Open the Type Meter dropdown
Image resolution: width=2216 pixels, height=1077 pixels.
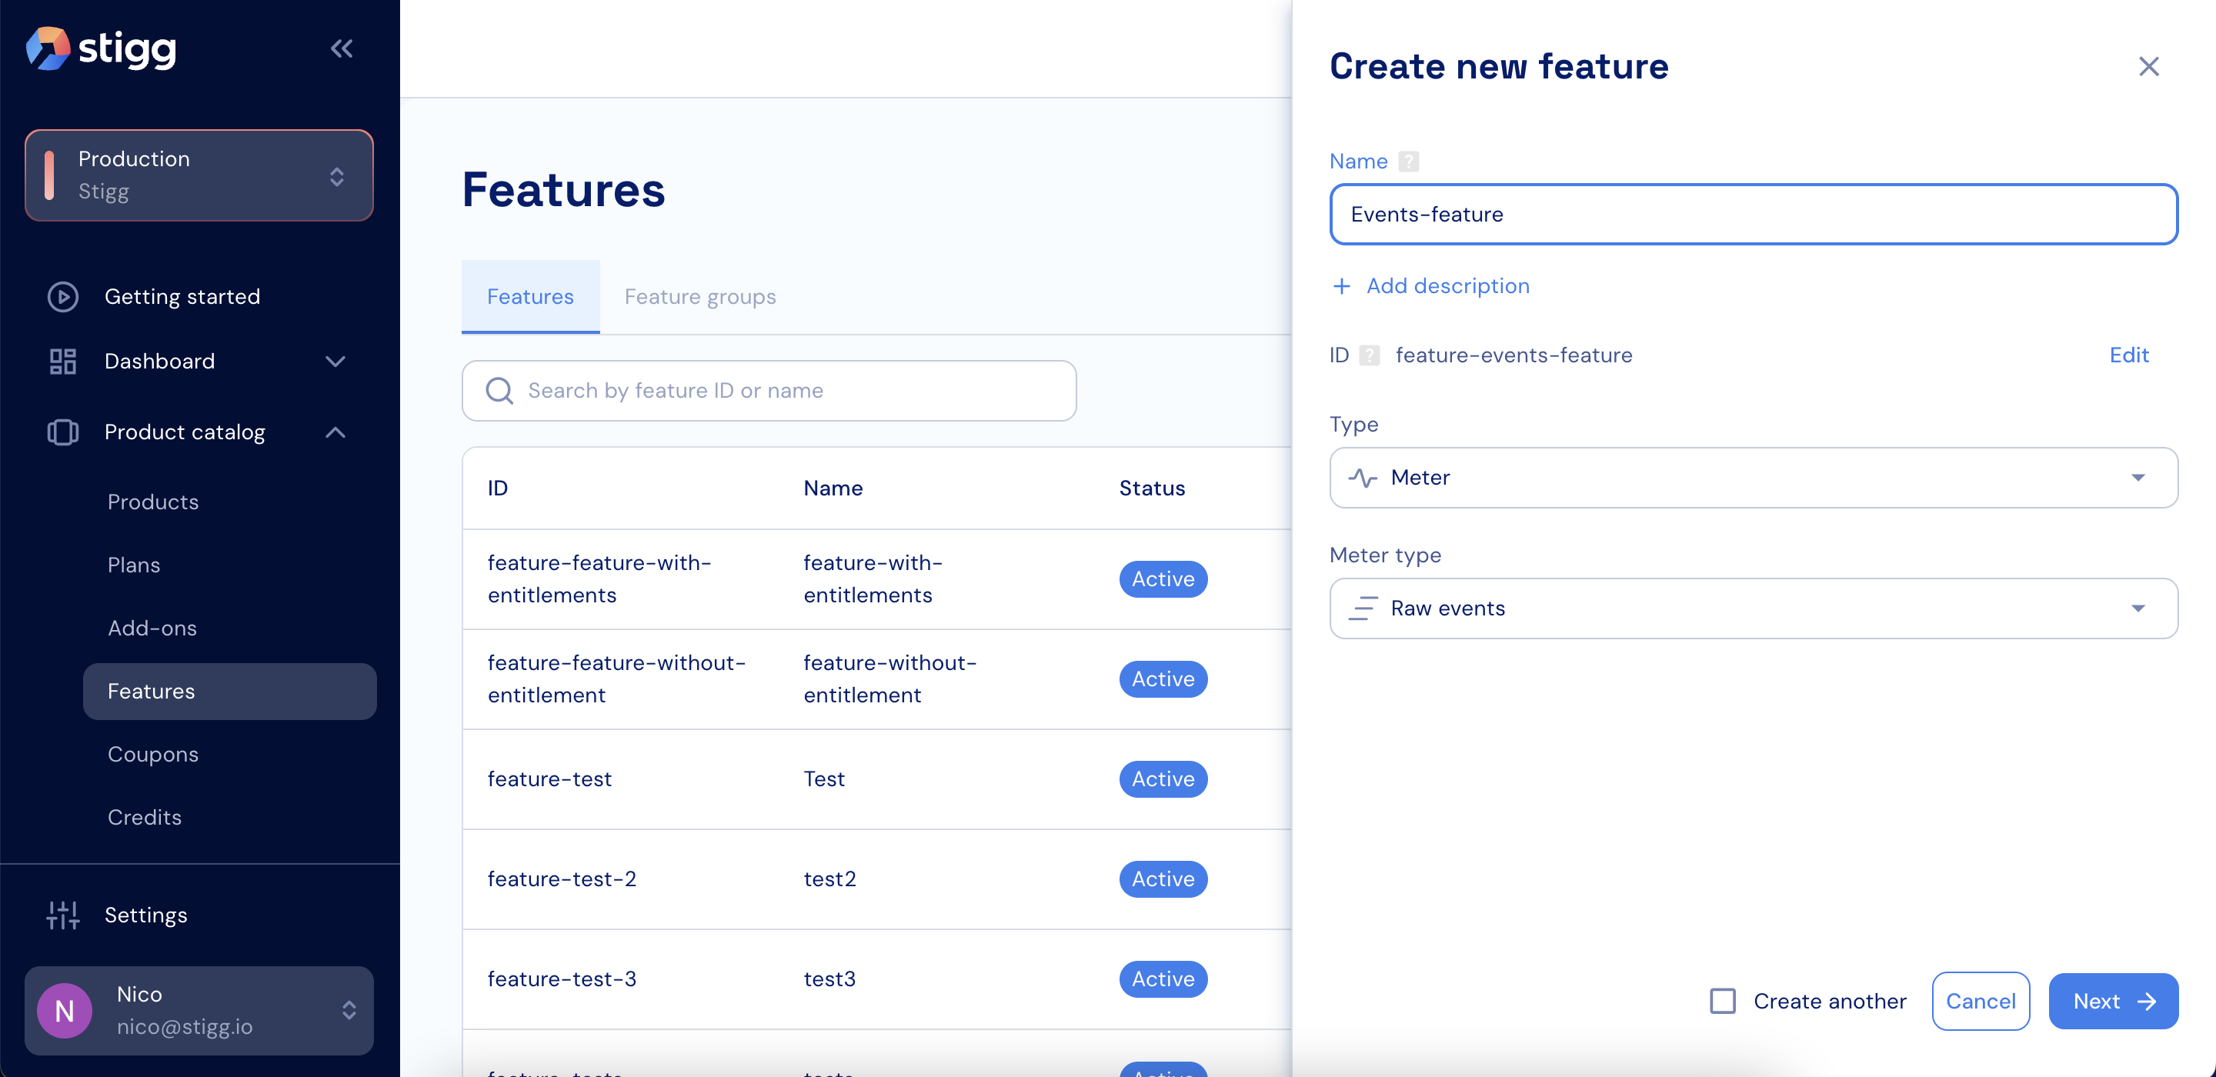coord(1754,478)
